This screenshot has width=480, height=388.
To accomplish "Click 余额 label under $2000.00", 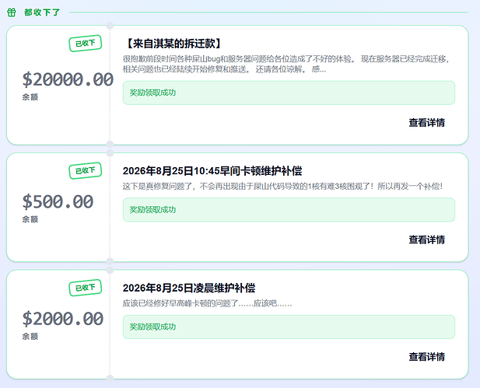I will [x=30, y=337].
